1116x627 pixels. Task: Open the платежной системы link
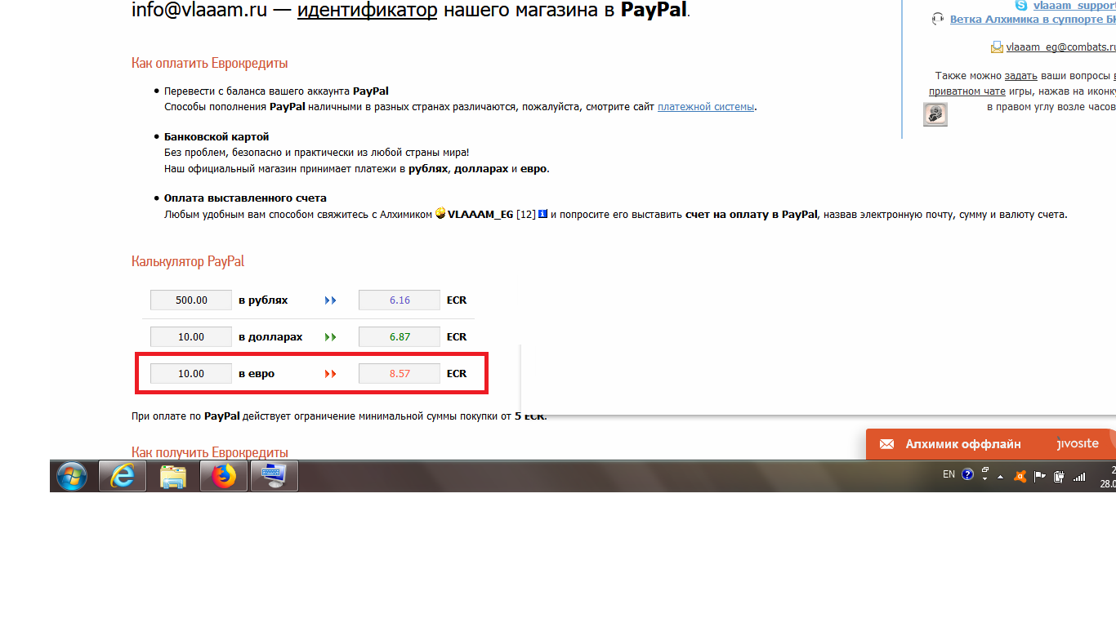point(706,106)
